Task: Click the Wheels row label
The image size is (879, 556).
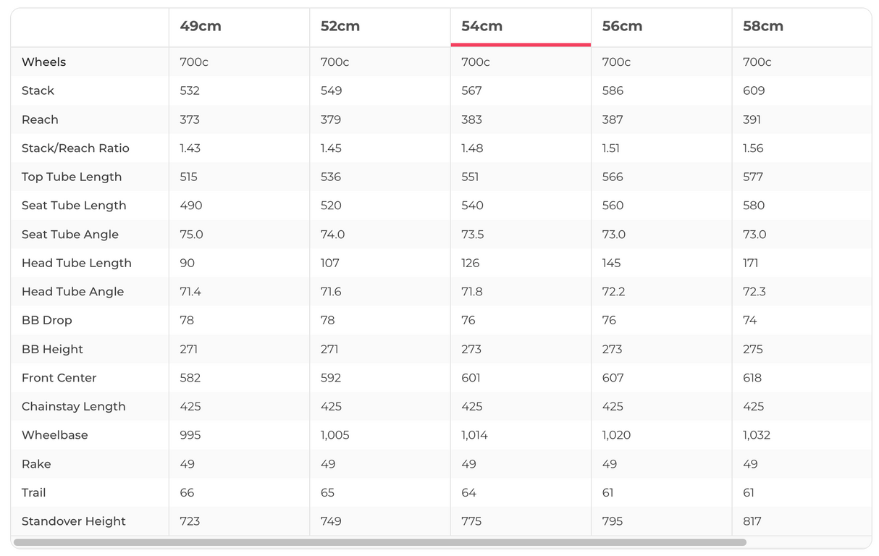Action: (x=43, y=62)
